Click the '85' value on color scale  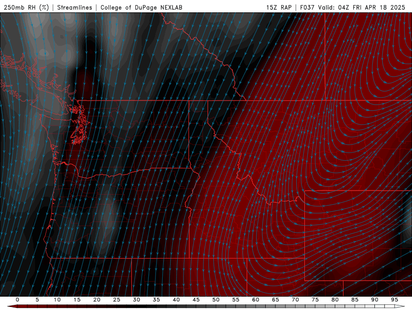point(355,300)
